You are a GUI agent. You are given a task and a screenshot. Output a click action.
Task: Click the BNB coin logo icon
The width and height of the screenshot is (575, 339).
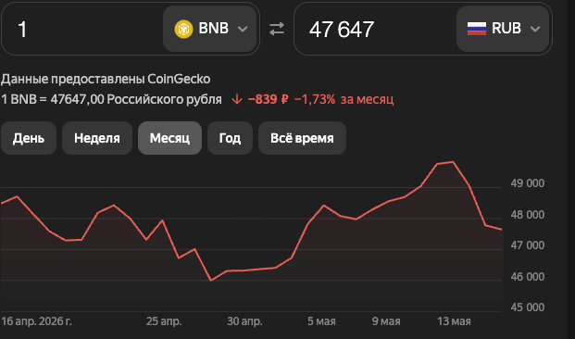coord(183,29)
